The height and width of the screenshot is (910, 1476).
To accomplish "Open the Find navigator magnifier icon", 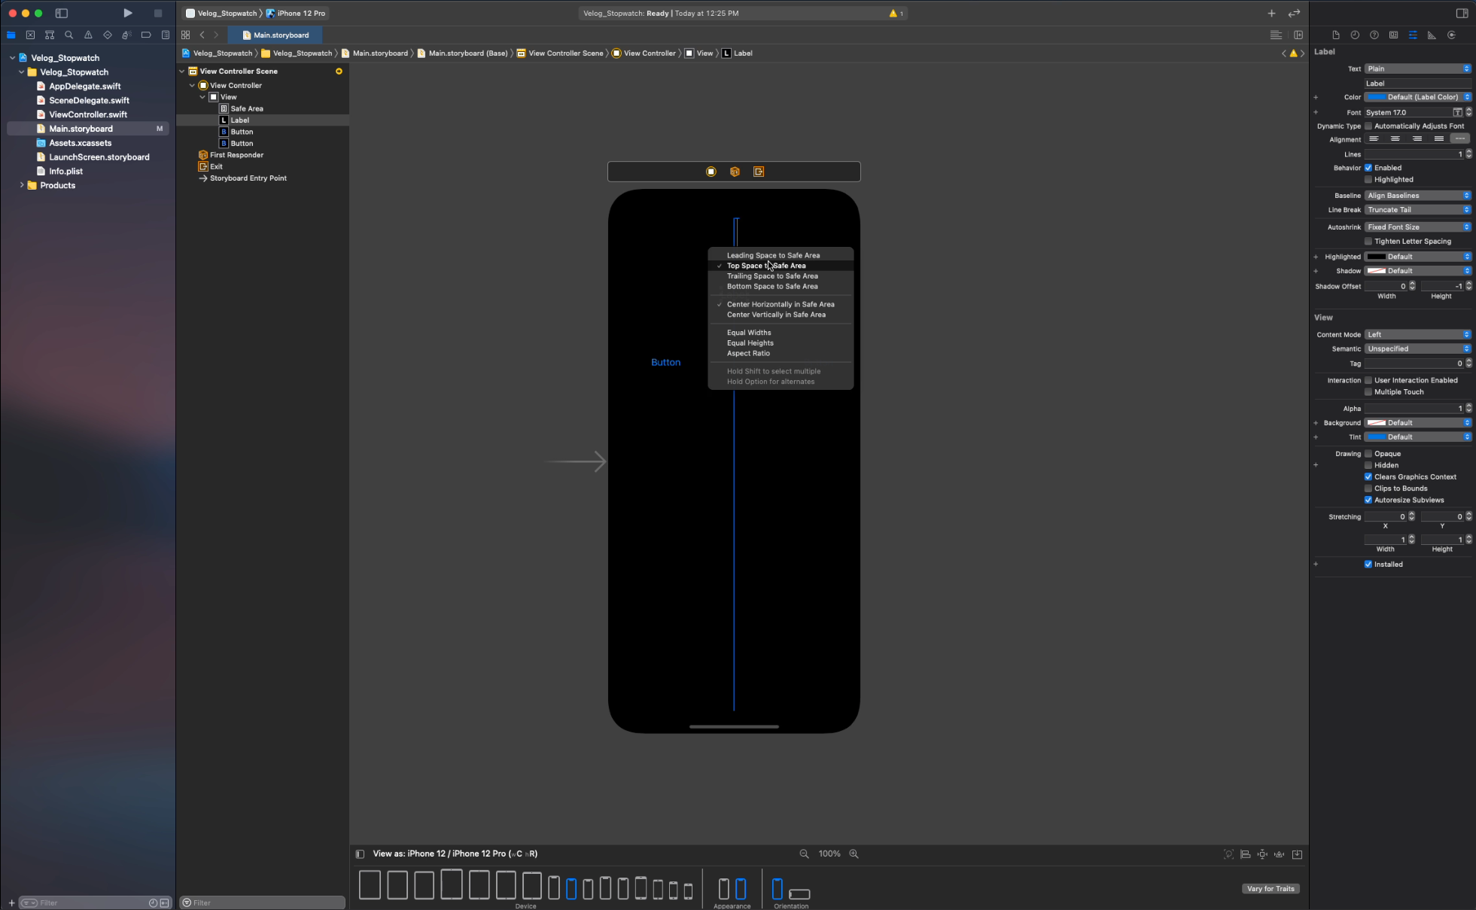I will point(68,35).
